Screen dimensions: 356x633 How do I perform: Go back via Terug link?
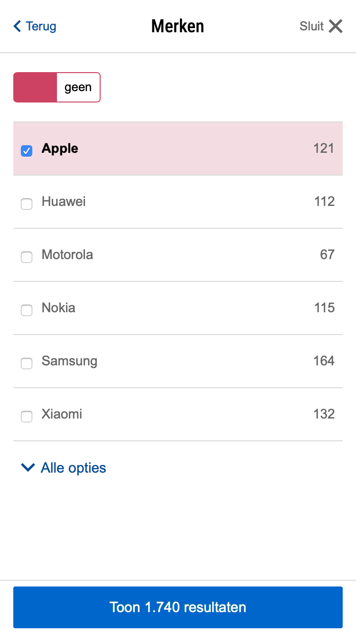point(41,26)
